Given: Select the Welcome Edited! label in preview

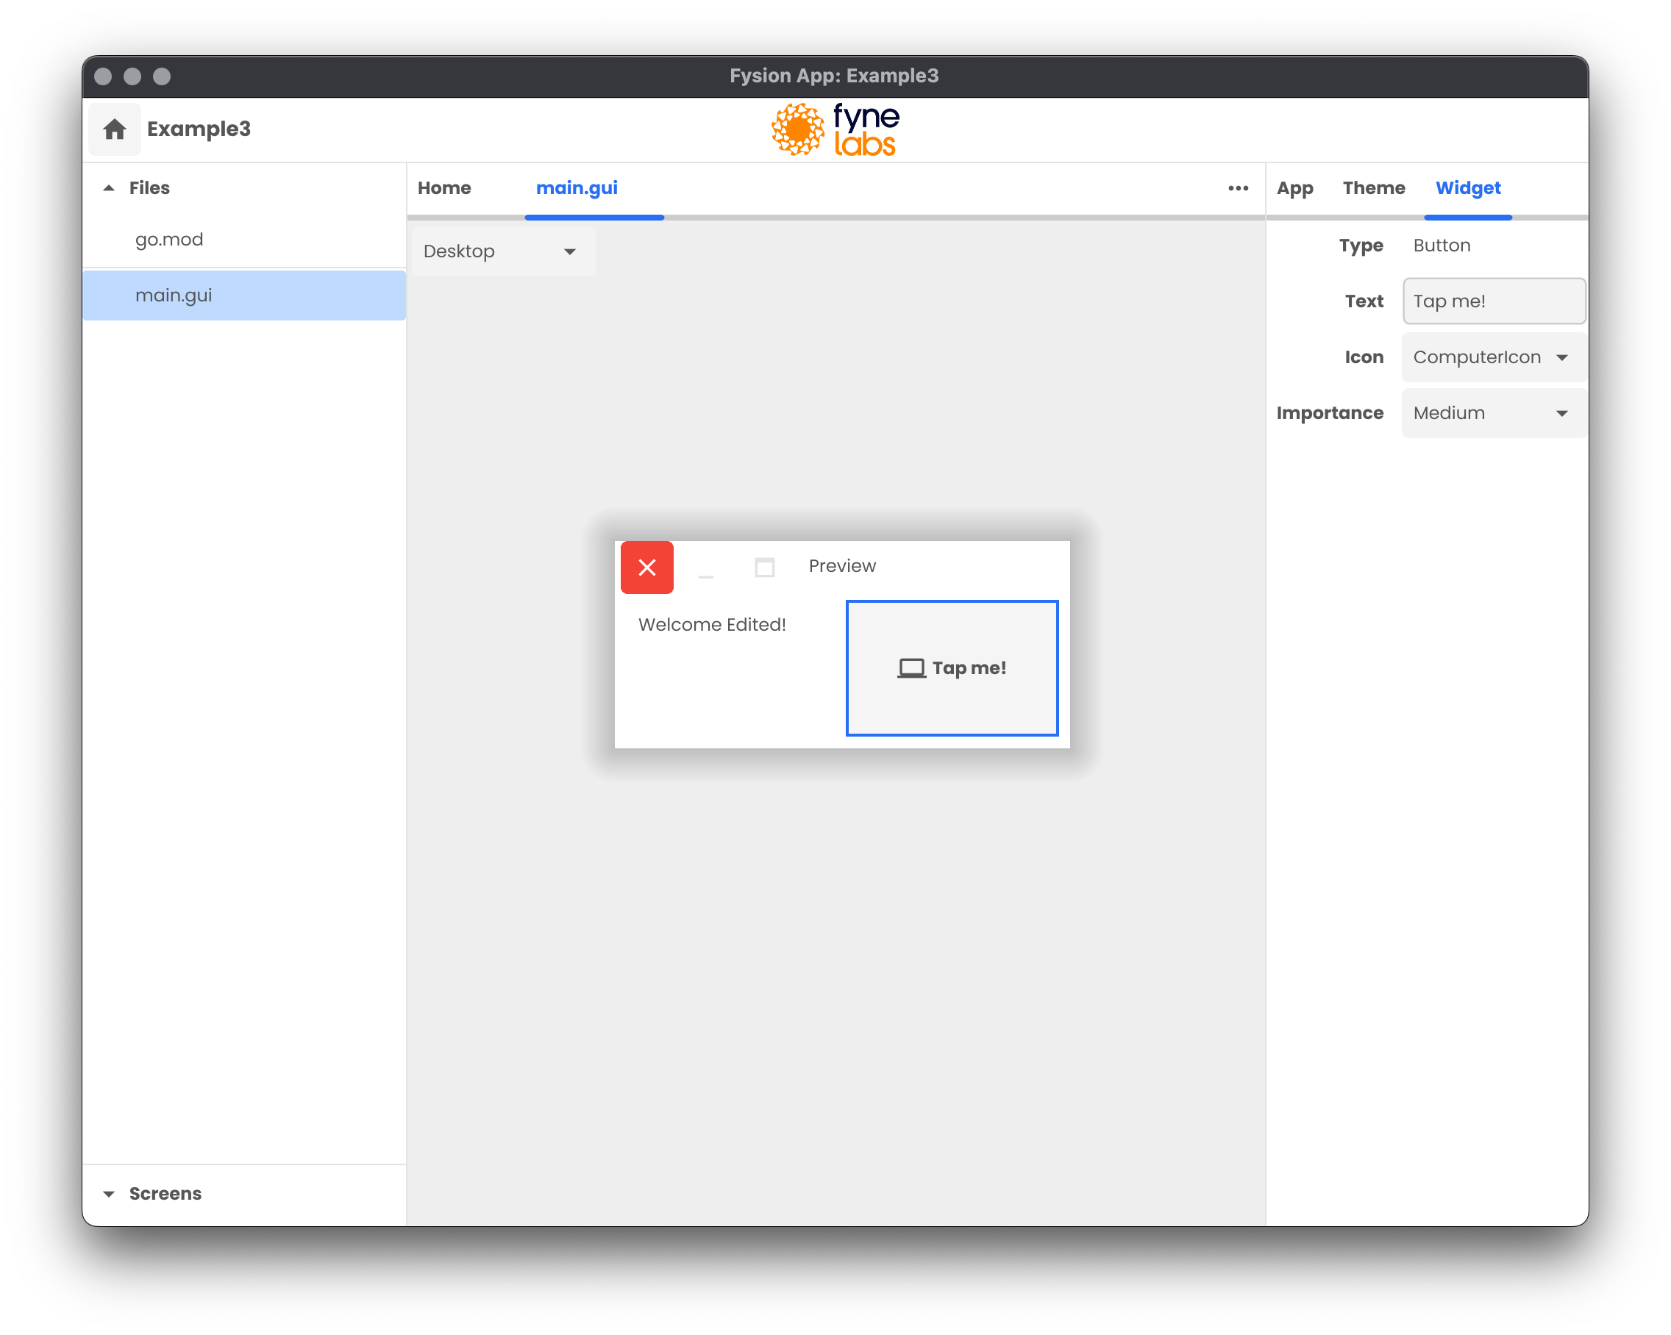Looking at the screenshot, I should click(711, 625).
